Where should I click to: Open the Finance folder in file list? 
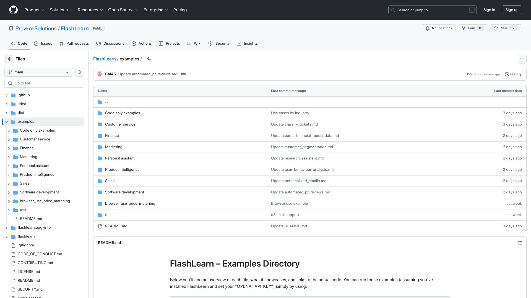[x=112, y=136]
